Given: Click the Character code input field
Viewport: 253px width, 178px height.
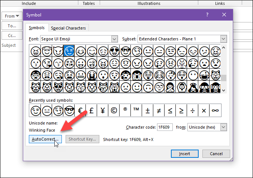Looking at the screenshot, I should click(165, 128).
